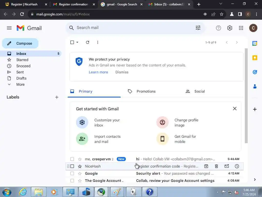Show hidden system tray icons
The width and height of the screenshot is (262, 197).
pyautogui.click(x=217, y=192)
